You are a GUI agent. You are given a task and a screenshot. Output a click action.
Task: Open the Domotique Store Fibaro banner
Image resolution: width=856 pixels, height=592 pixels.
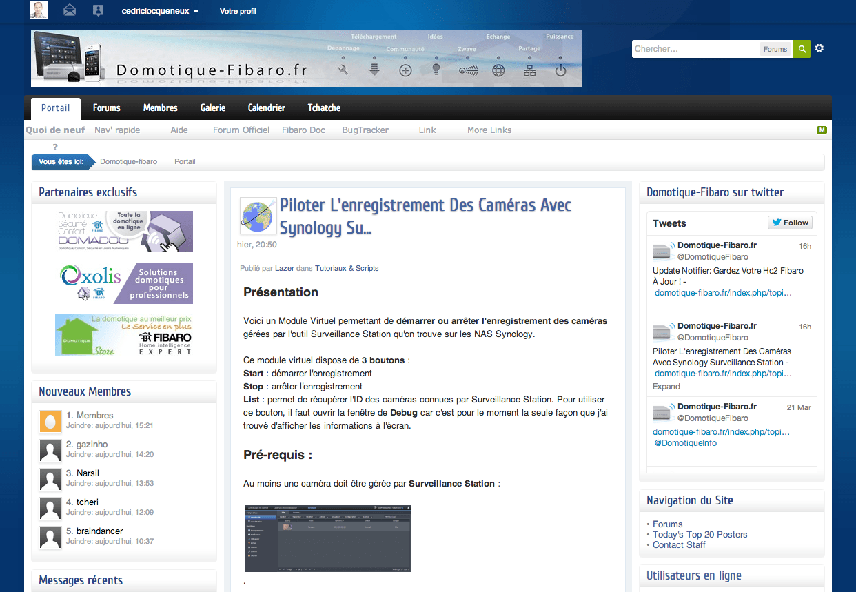[124, 335]
